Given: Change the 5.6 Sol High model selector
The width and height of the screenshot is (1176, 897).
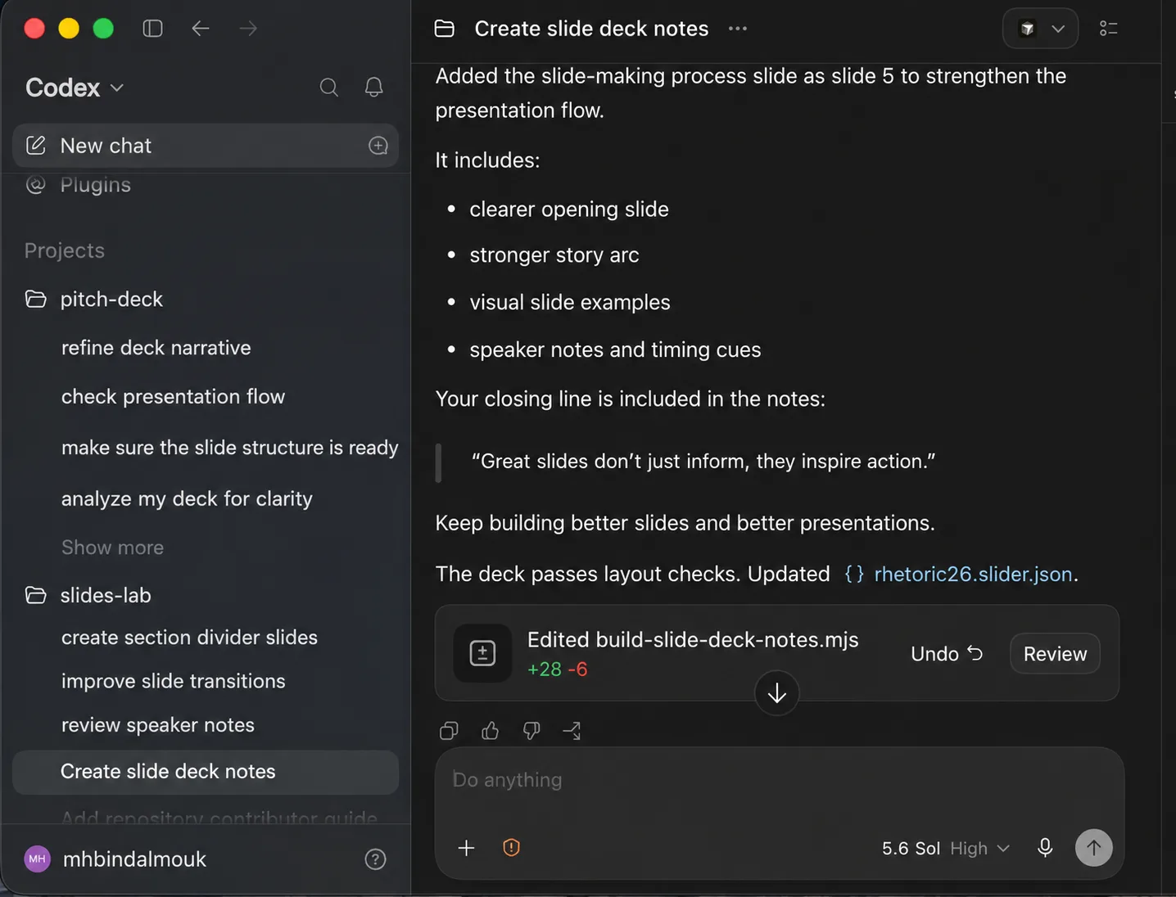Looking at the screenshot, I should click(945, 848).
